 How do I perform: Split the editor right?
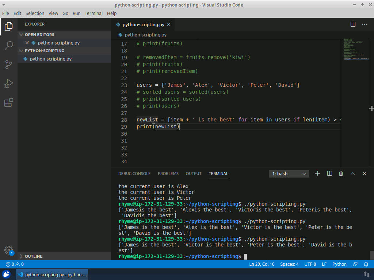(x=353, y=24)
